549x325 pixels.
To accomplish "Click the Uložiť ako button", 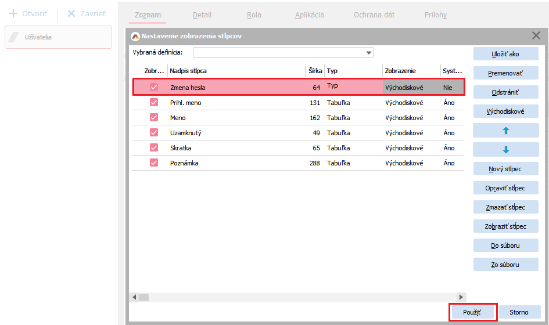I will click(505, 54).
